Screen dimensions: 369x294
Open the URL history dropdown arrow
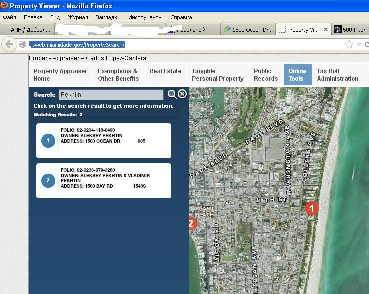[358, 44]
